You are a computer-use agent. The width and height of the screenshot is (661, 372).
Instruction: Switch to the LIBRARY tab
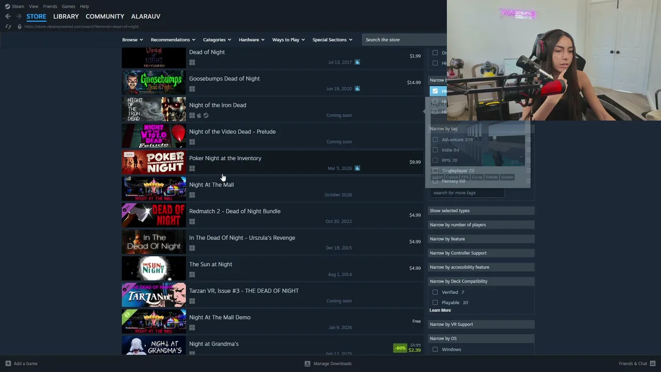coord(66,17)
